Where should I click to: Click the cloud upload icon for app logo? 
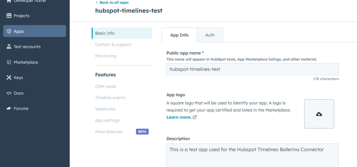click(x=319, y=114)
